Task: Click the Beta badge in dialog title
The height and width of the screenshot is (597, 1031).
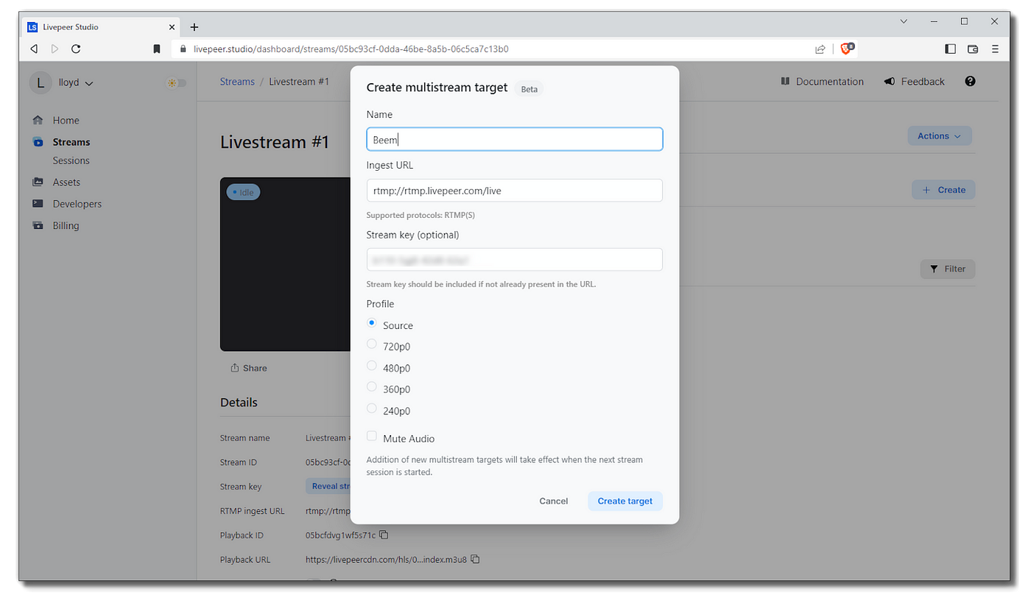Action: tap(529, 89)
